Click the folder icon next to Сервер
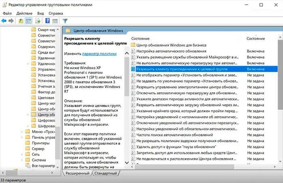This screenshot has height=183, width=283. (x=27, y=148)
